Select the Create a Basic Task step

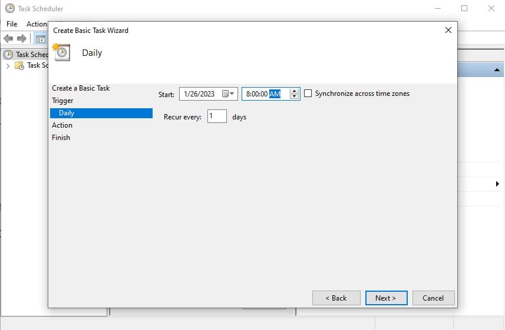point(81,88)
